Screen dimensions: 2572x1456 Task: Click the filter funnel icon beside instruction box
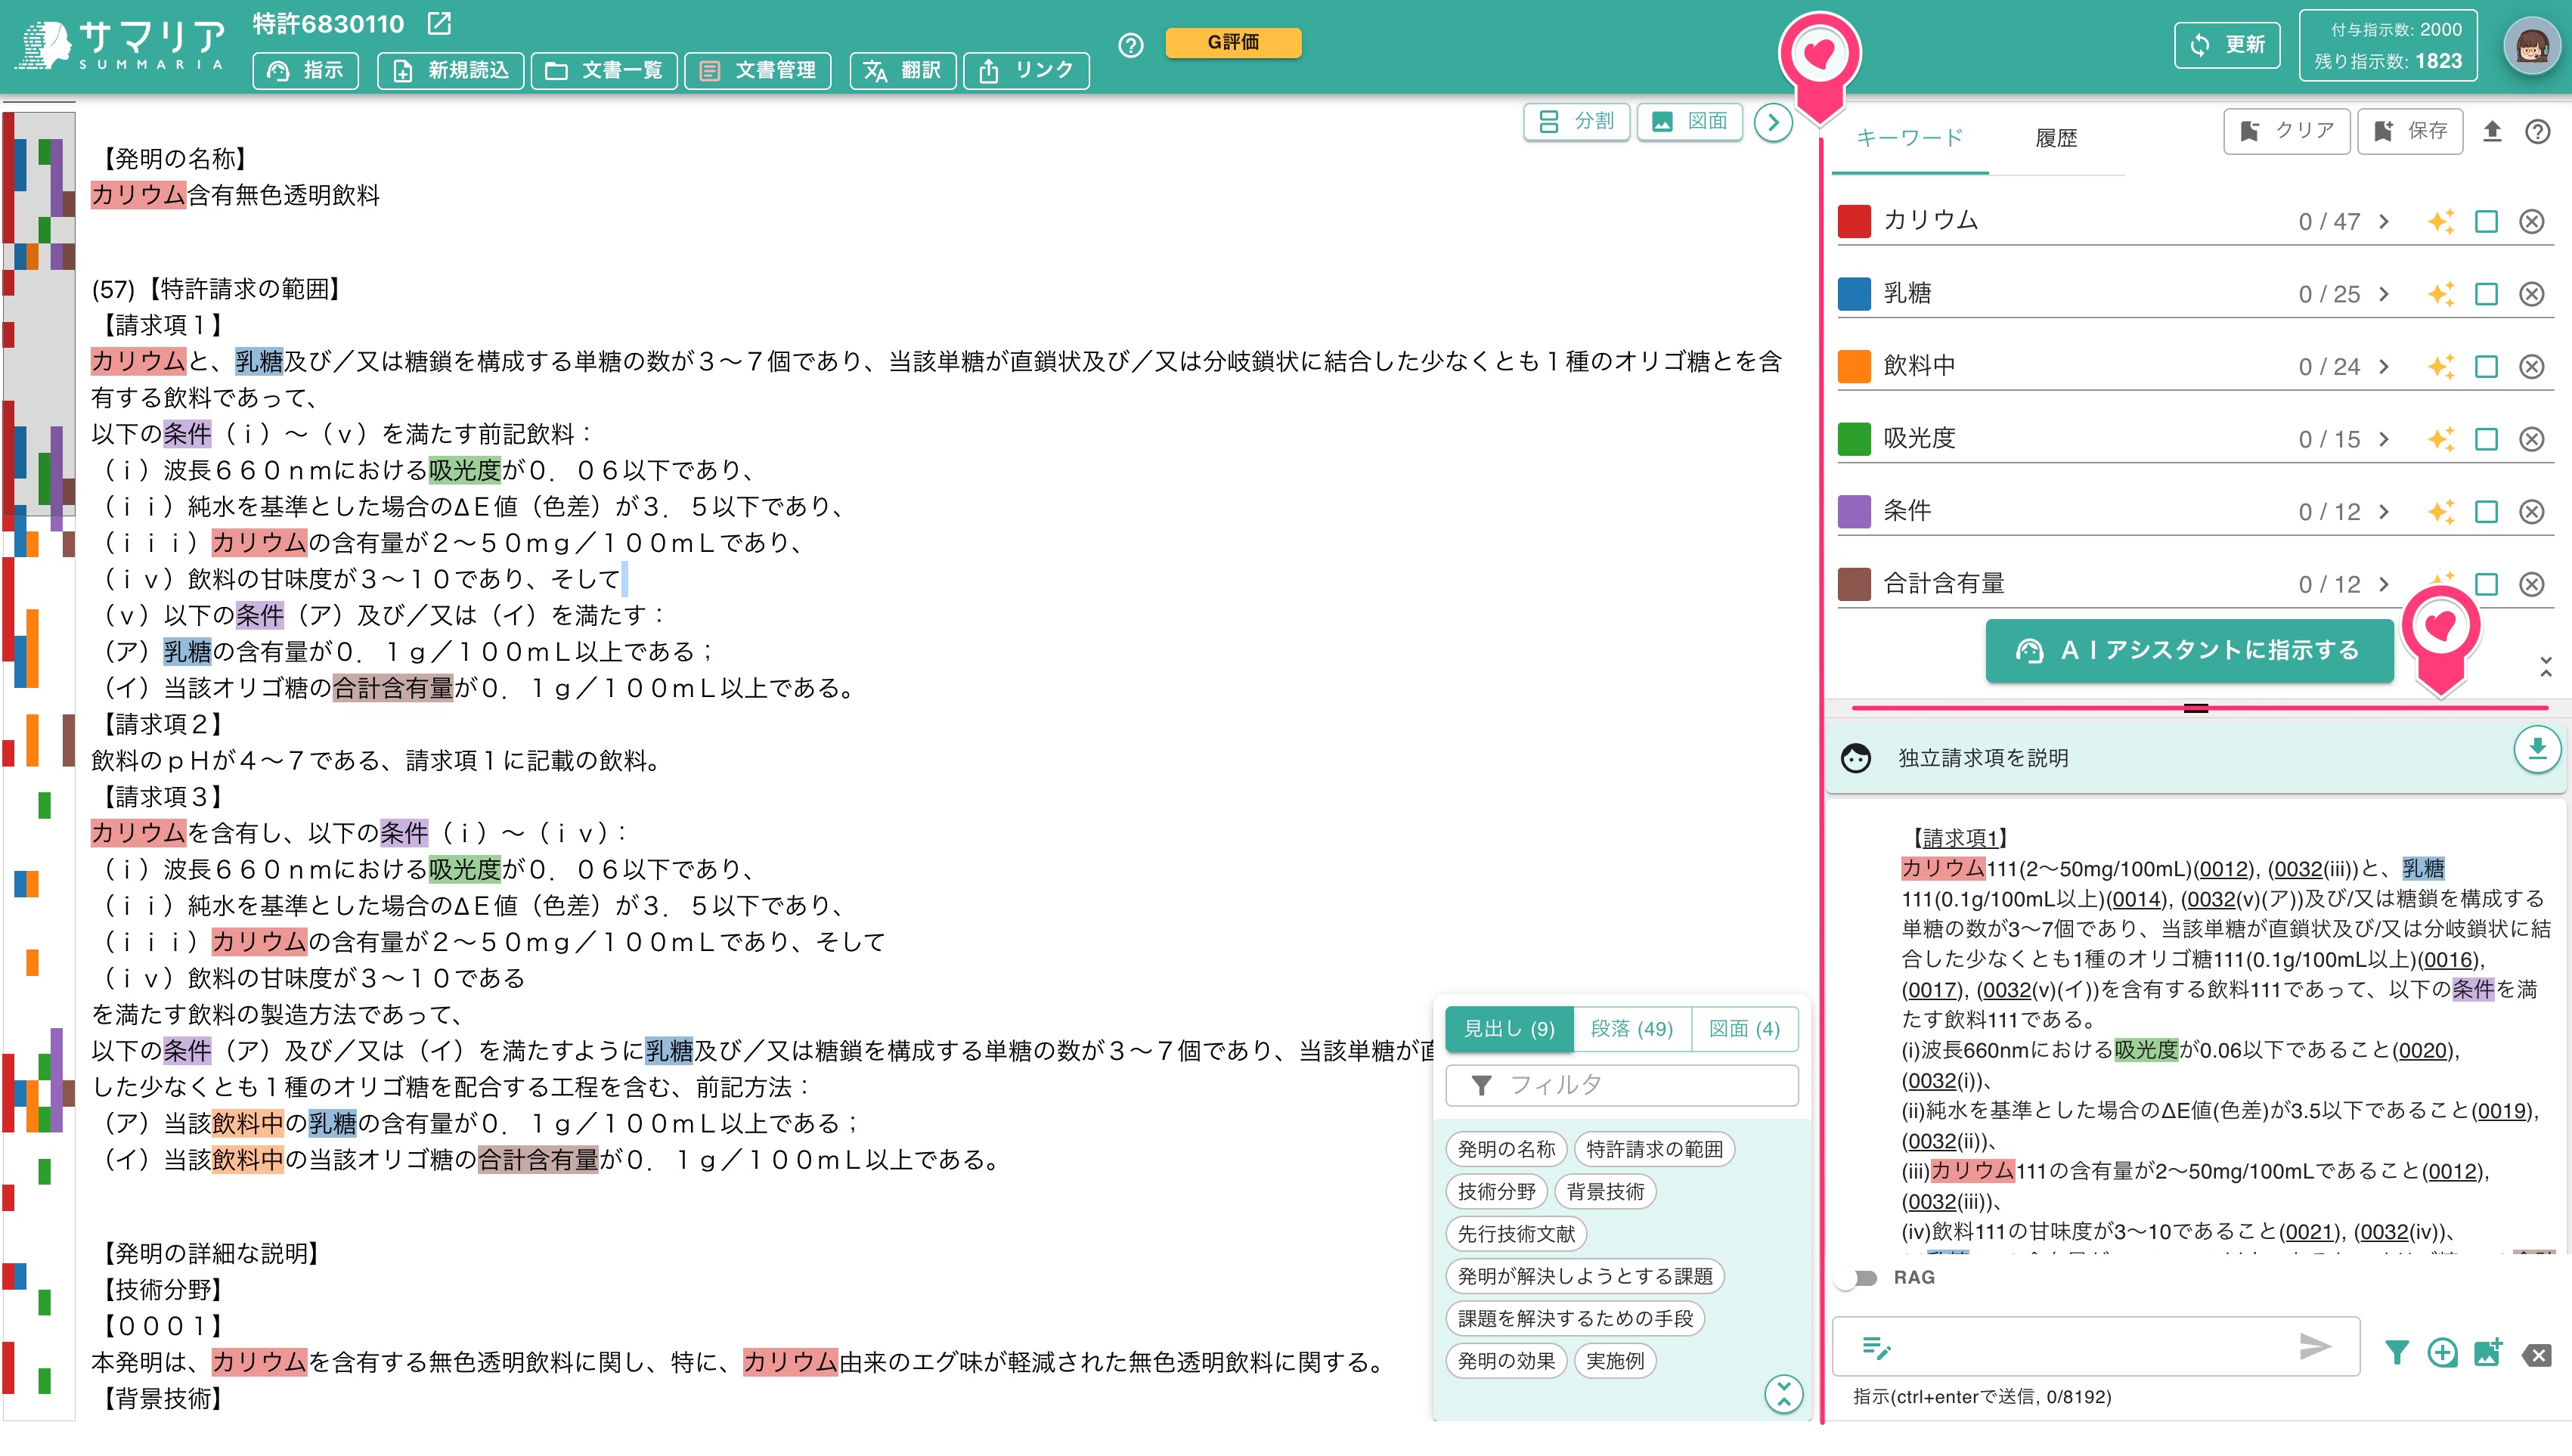click(x=2396, y=1353)
